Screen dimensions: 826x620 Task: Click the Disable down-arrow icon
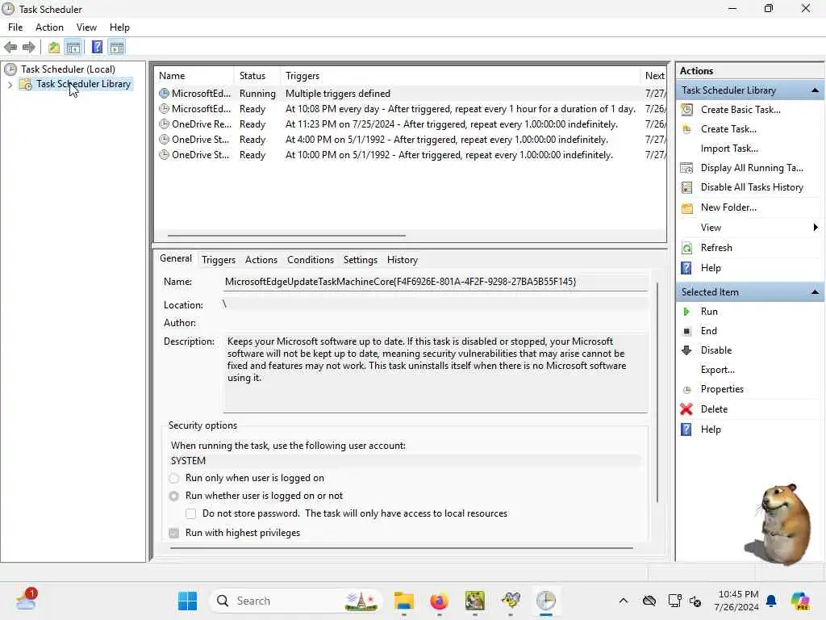click(686, 350)
